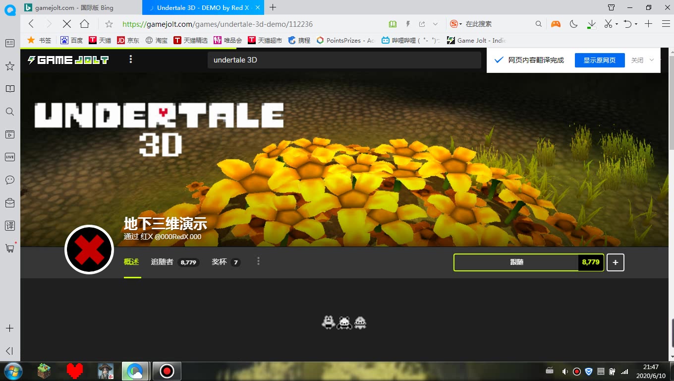674x381 pixels.
Task: Open the shopping cart sidebar icon
Action: click(x=10, y=248)
